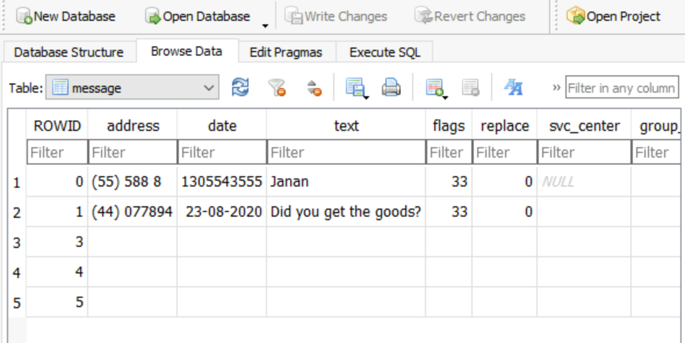Print the table with printer icon
685x343 pixels.
pyautogui.click(x=391, y=87)
